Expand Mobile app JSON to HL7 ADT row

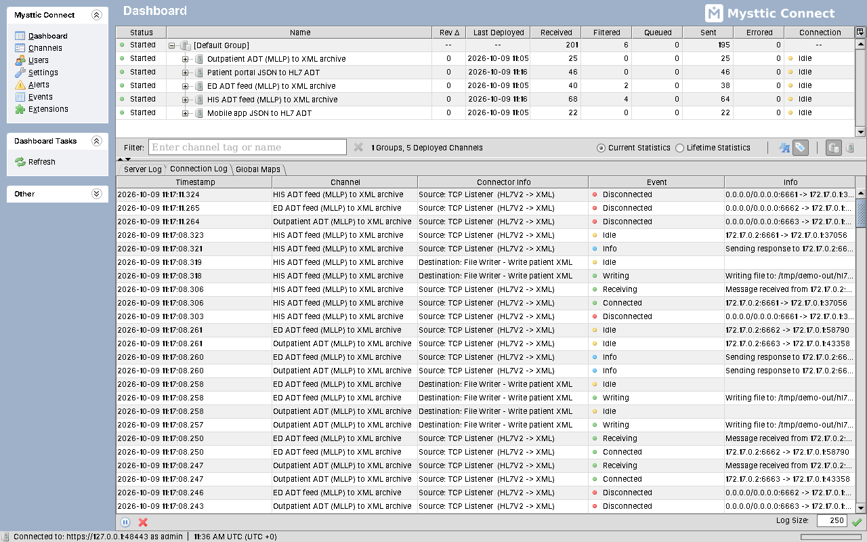[x=186, y=113]
